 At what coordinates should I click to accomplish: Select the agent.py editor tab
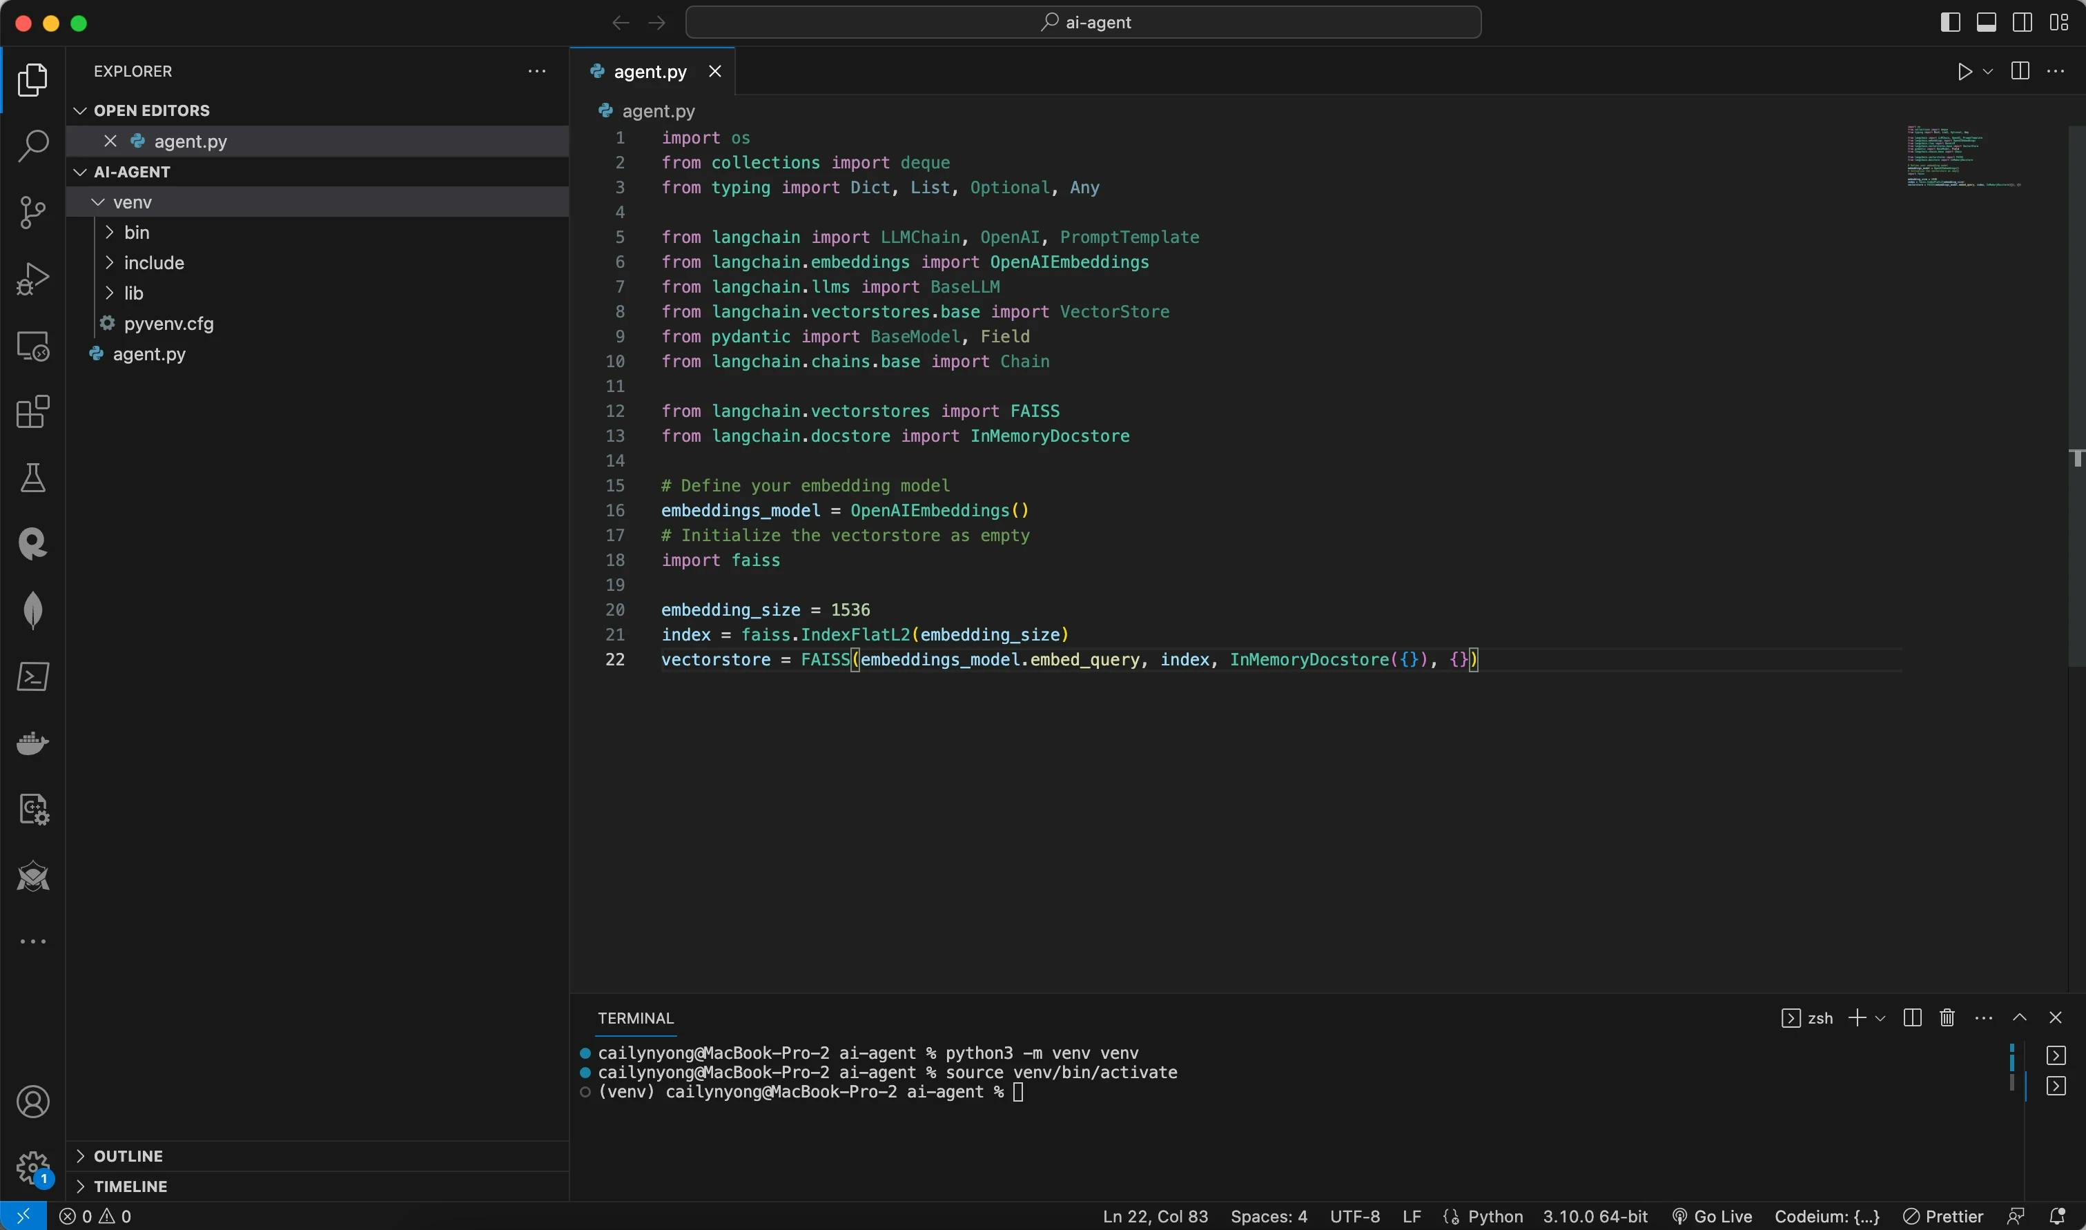(x=650, y=72)
